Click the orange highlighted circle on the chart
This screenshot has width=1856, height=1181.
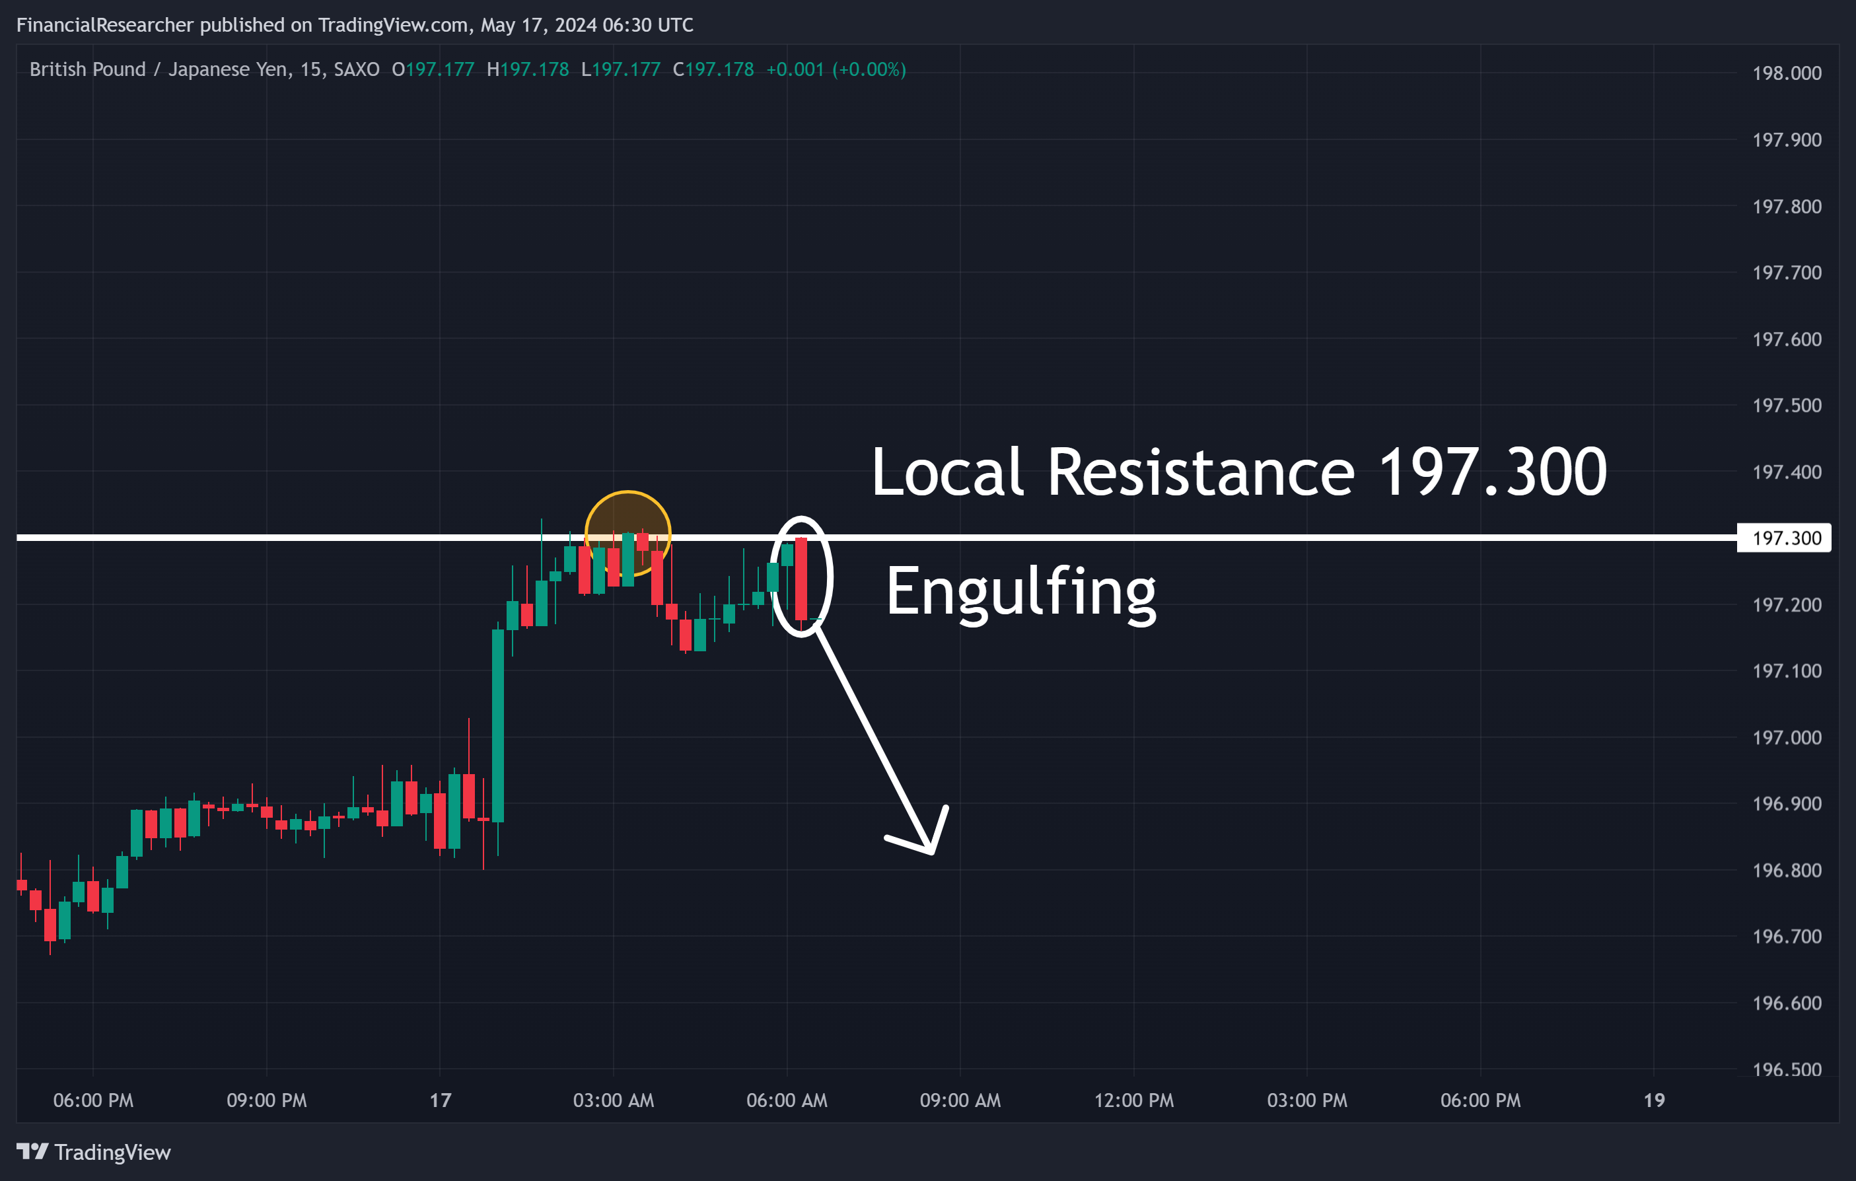tap(627, 534)
